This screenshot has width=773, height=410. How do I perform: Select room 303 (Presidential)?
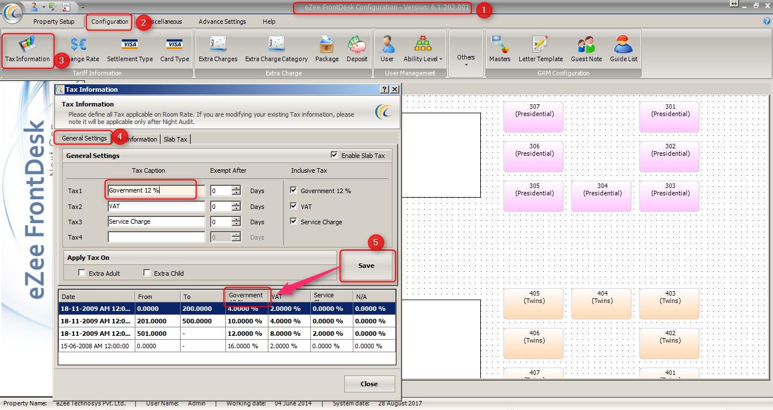coord(670,196)
